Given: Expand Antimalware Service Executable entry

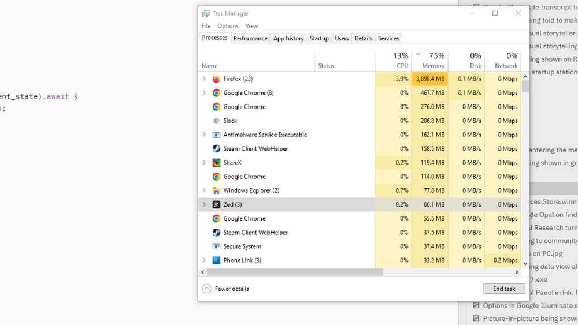Looking at the screenshot, I should pos(204,135).
